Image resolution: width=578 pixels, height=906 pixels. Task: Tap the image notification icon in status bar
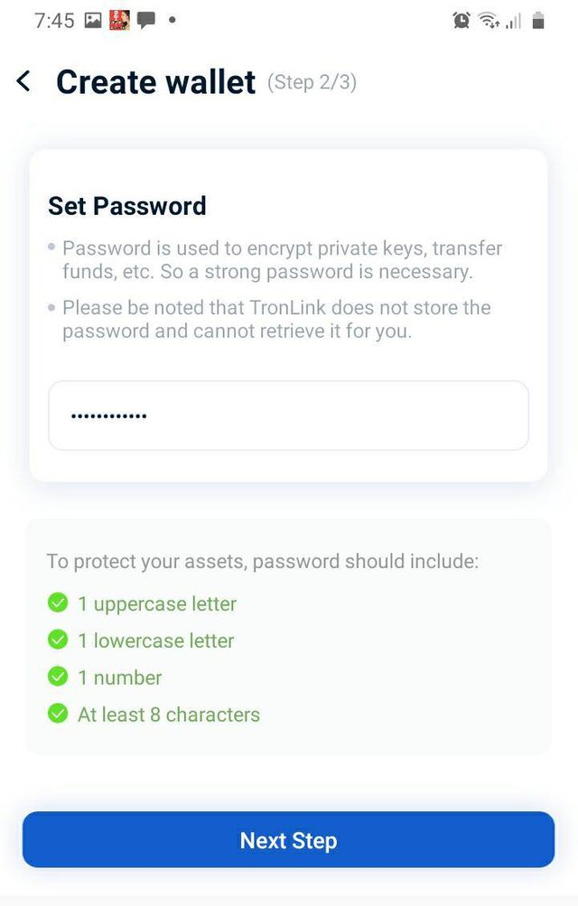pyautogui.click(x=93, y=20)
